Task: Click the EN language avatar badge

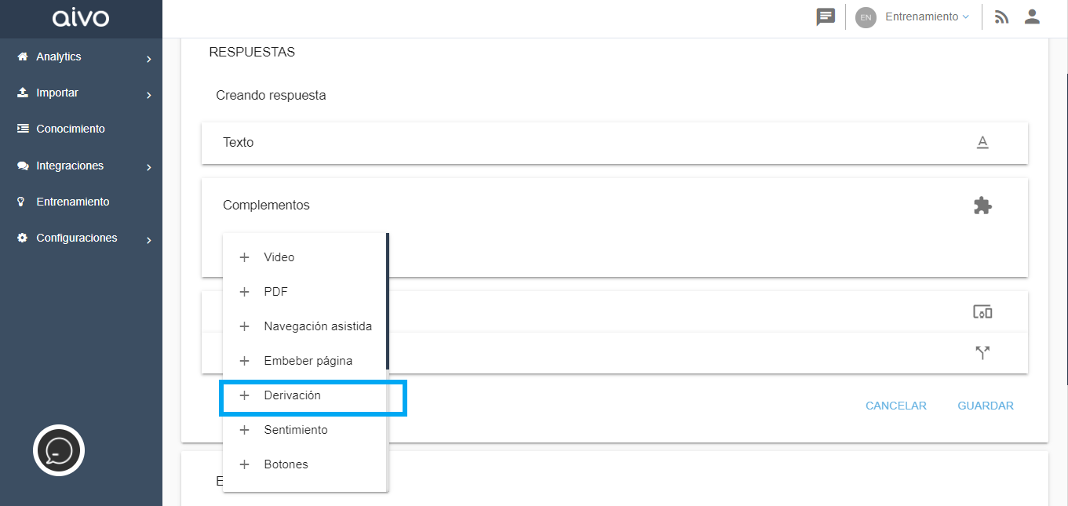Action: 866,17
